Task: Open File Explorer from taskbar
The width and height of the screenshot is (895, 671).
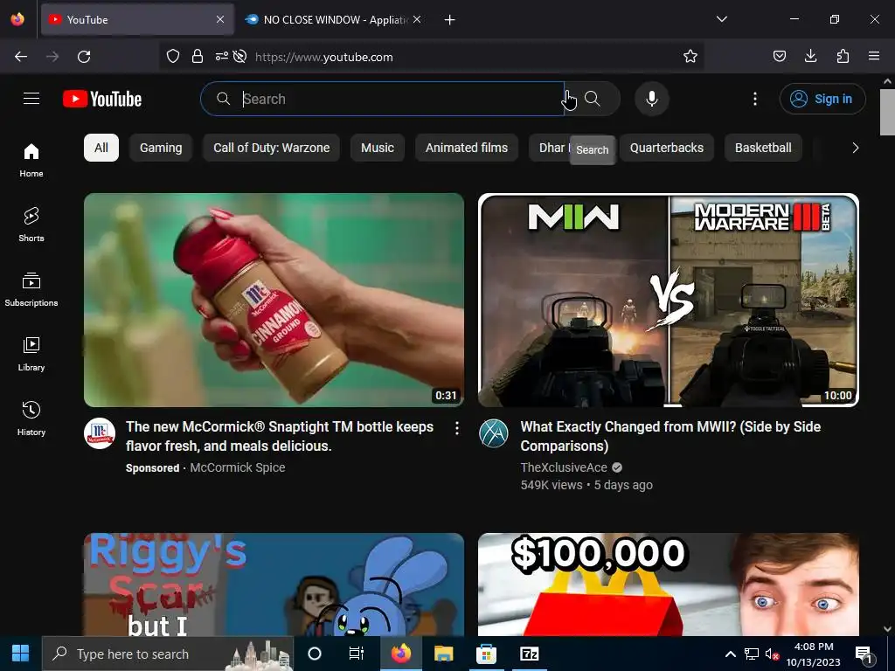Action: pyautogui.click(x=443, y=654)
